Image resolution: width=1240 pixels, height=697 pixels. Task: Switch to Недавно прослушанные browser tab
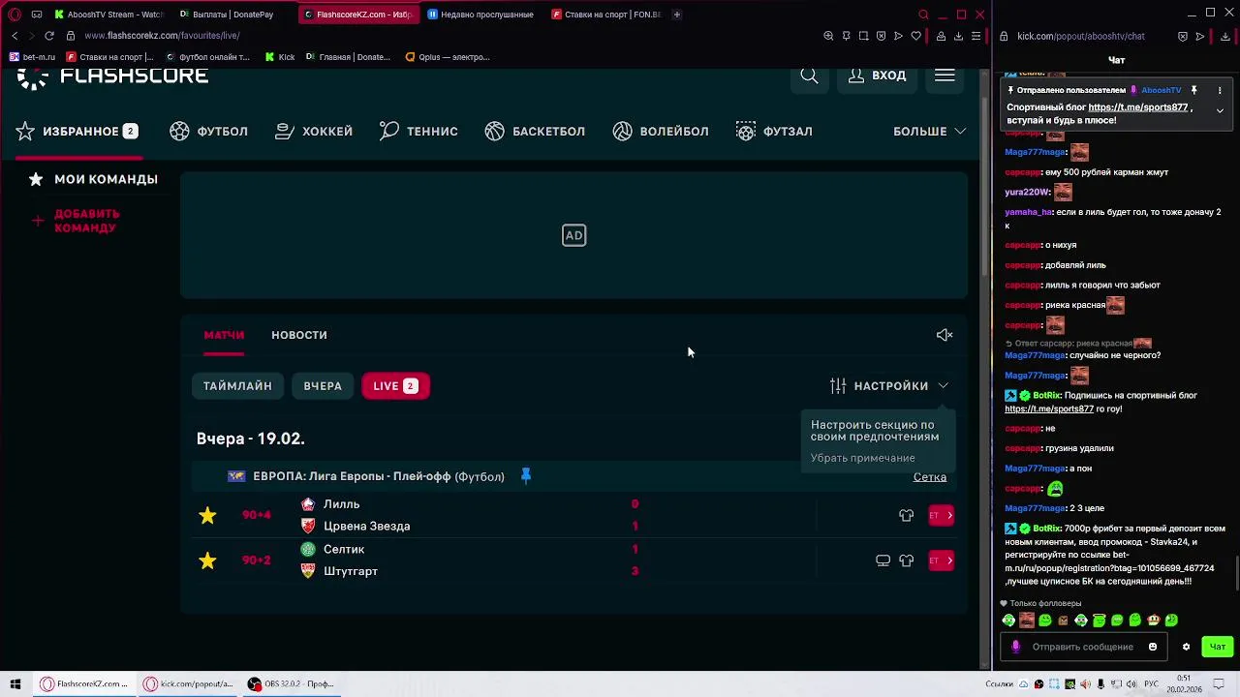click(481, 15)
